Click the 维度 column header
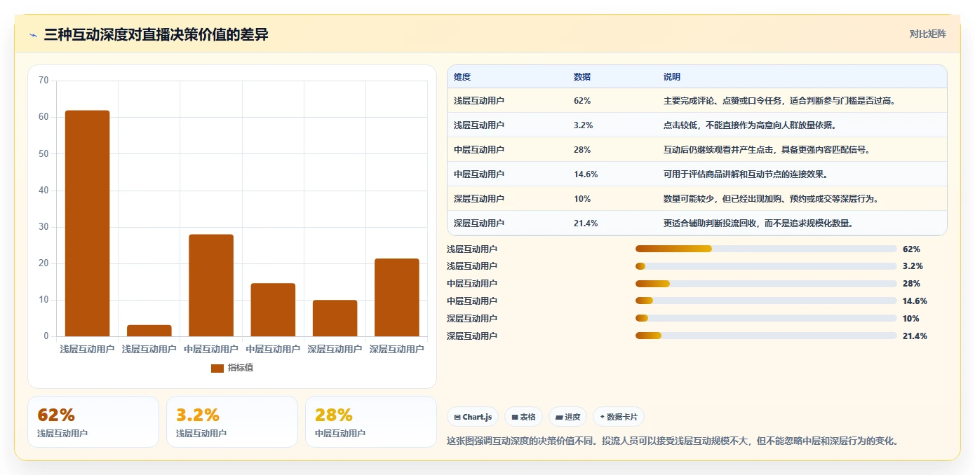Screen dimensions: 975x475 click(462, 77)
